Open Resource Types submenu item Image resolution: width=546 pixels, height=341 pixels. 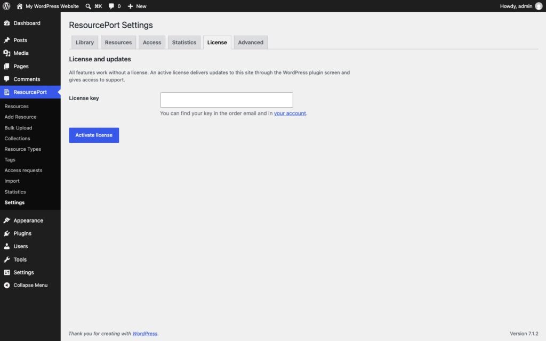coord(22,149)
